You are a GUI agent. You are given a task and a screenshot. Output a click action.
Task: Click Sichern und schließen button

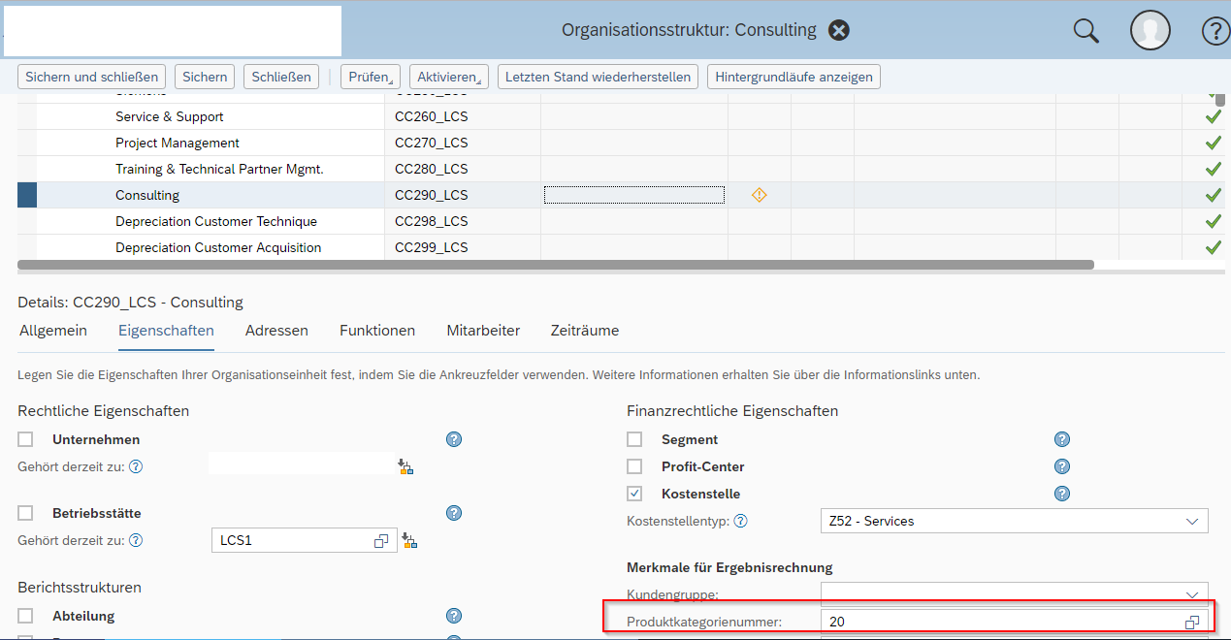tap(92, 77)
